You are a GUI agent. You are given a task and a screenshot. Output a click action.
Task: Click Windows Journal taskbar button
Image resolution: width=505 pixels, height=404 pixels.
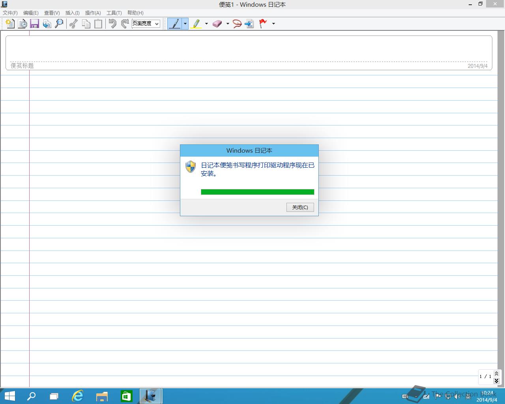(151, 396)
